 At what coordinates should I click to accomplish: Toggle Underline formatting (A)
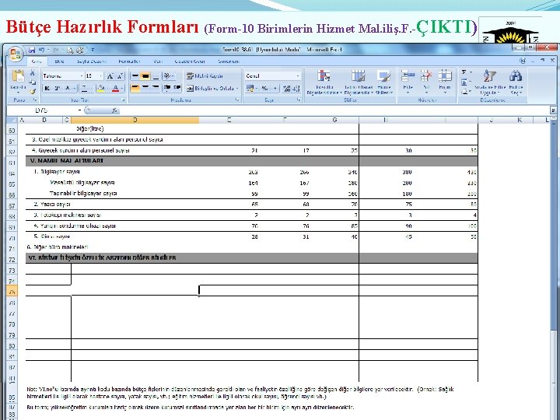tap(69, 88)
